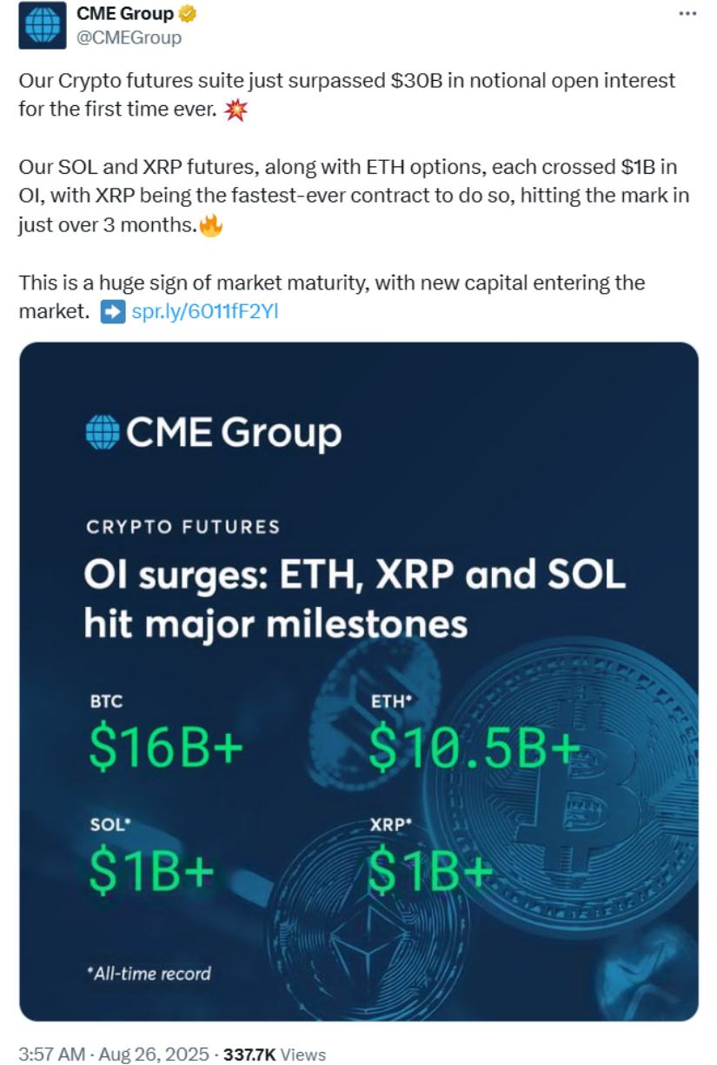Click the XRP $1B+ figure
The height and width of the screenshot is (1065, 717).
(x=431, y=872)
